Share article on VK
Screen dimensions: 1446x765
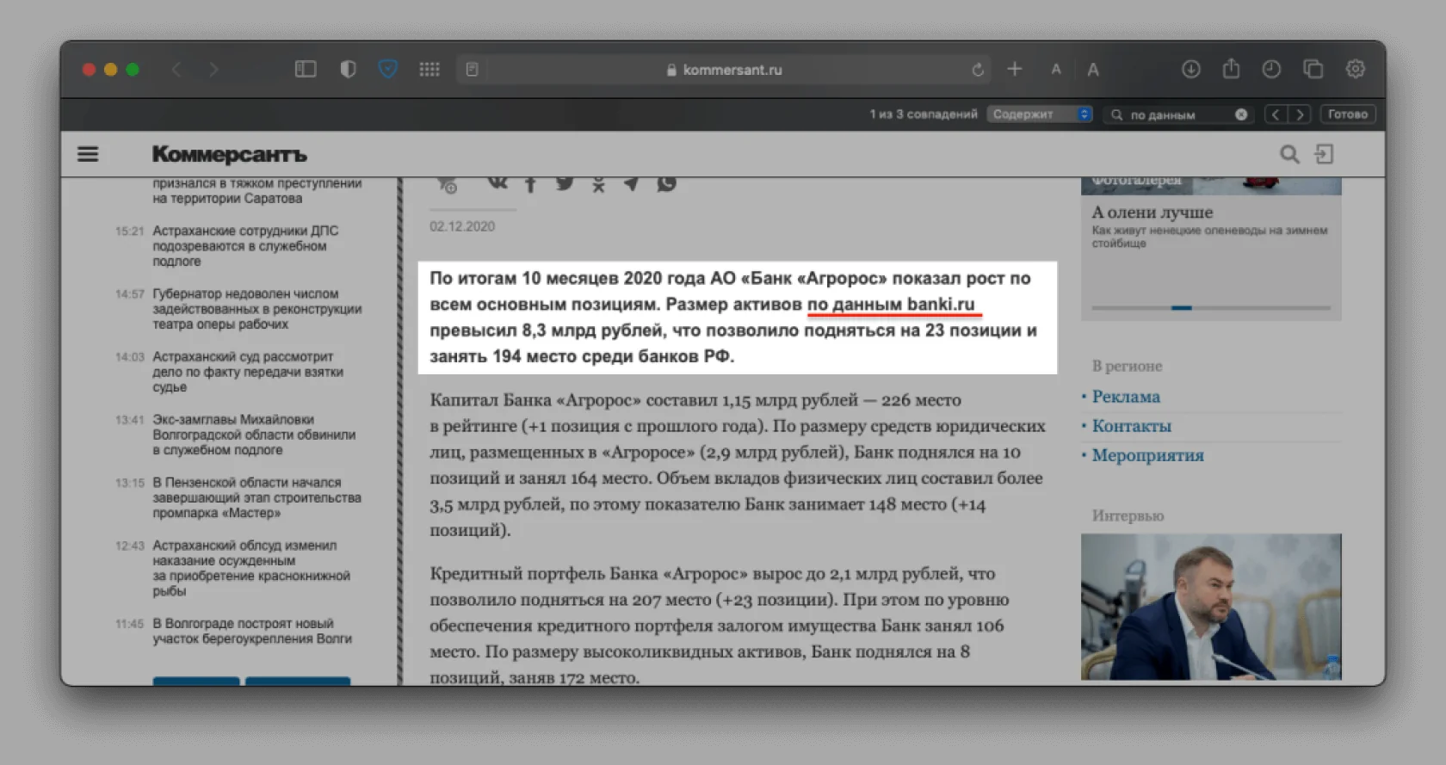497,183
